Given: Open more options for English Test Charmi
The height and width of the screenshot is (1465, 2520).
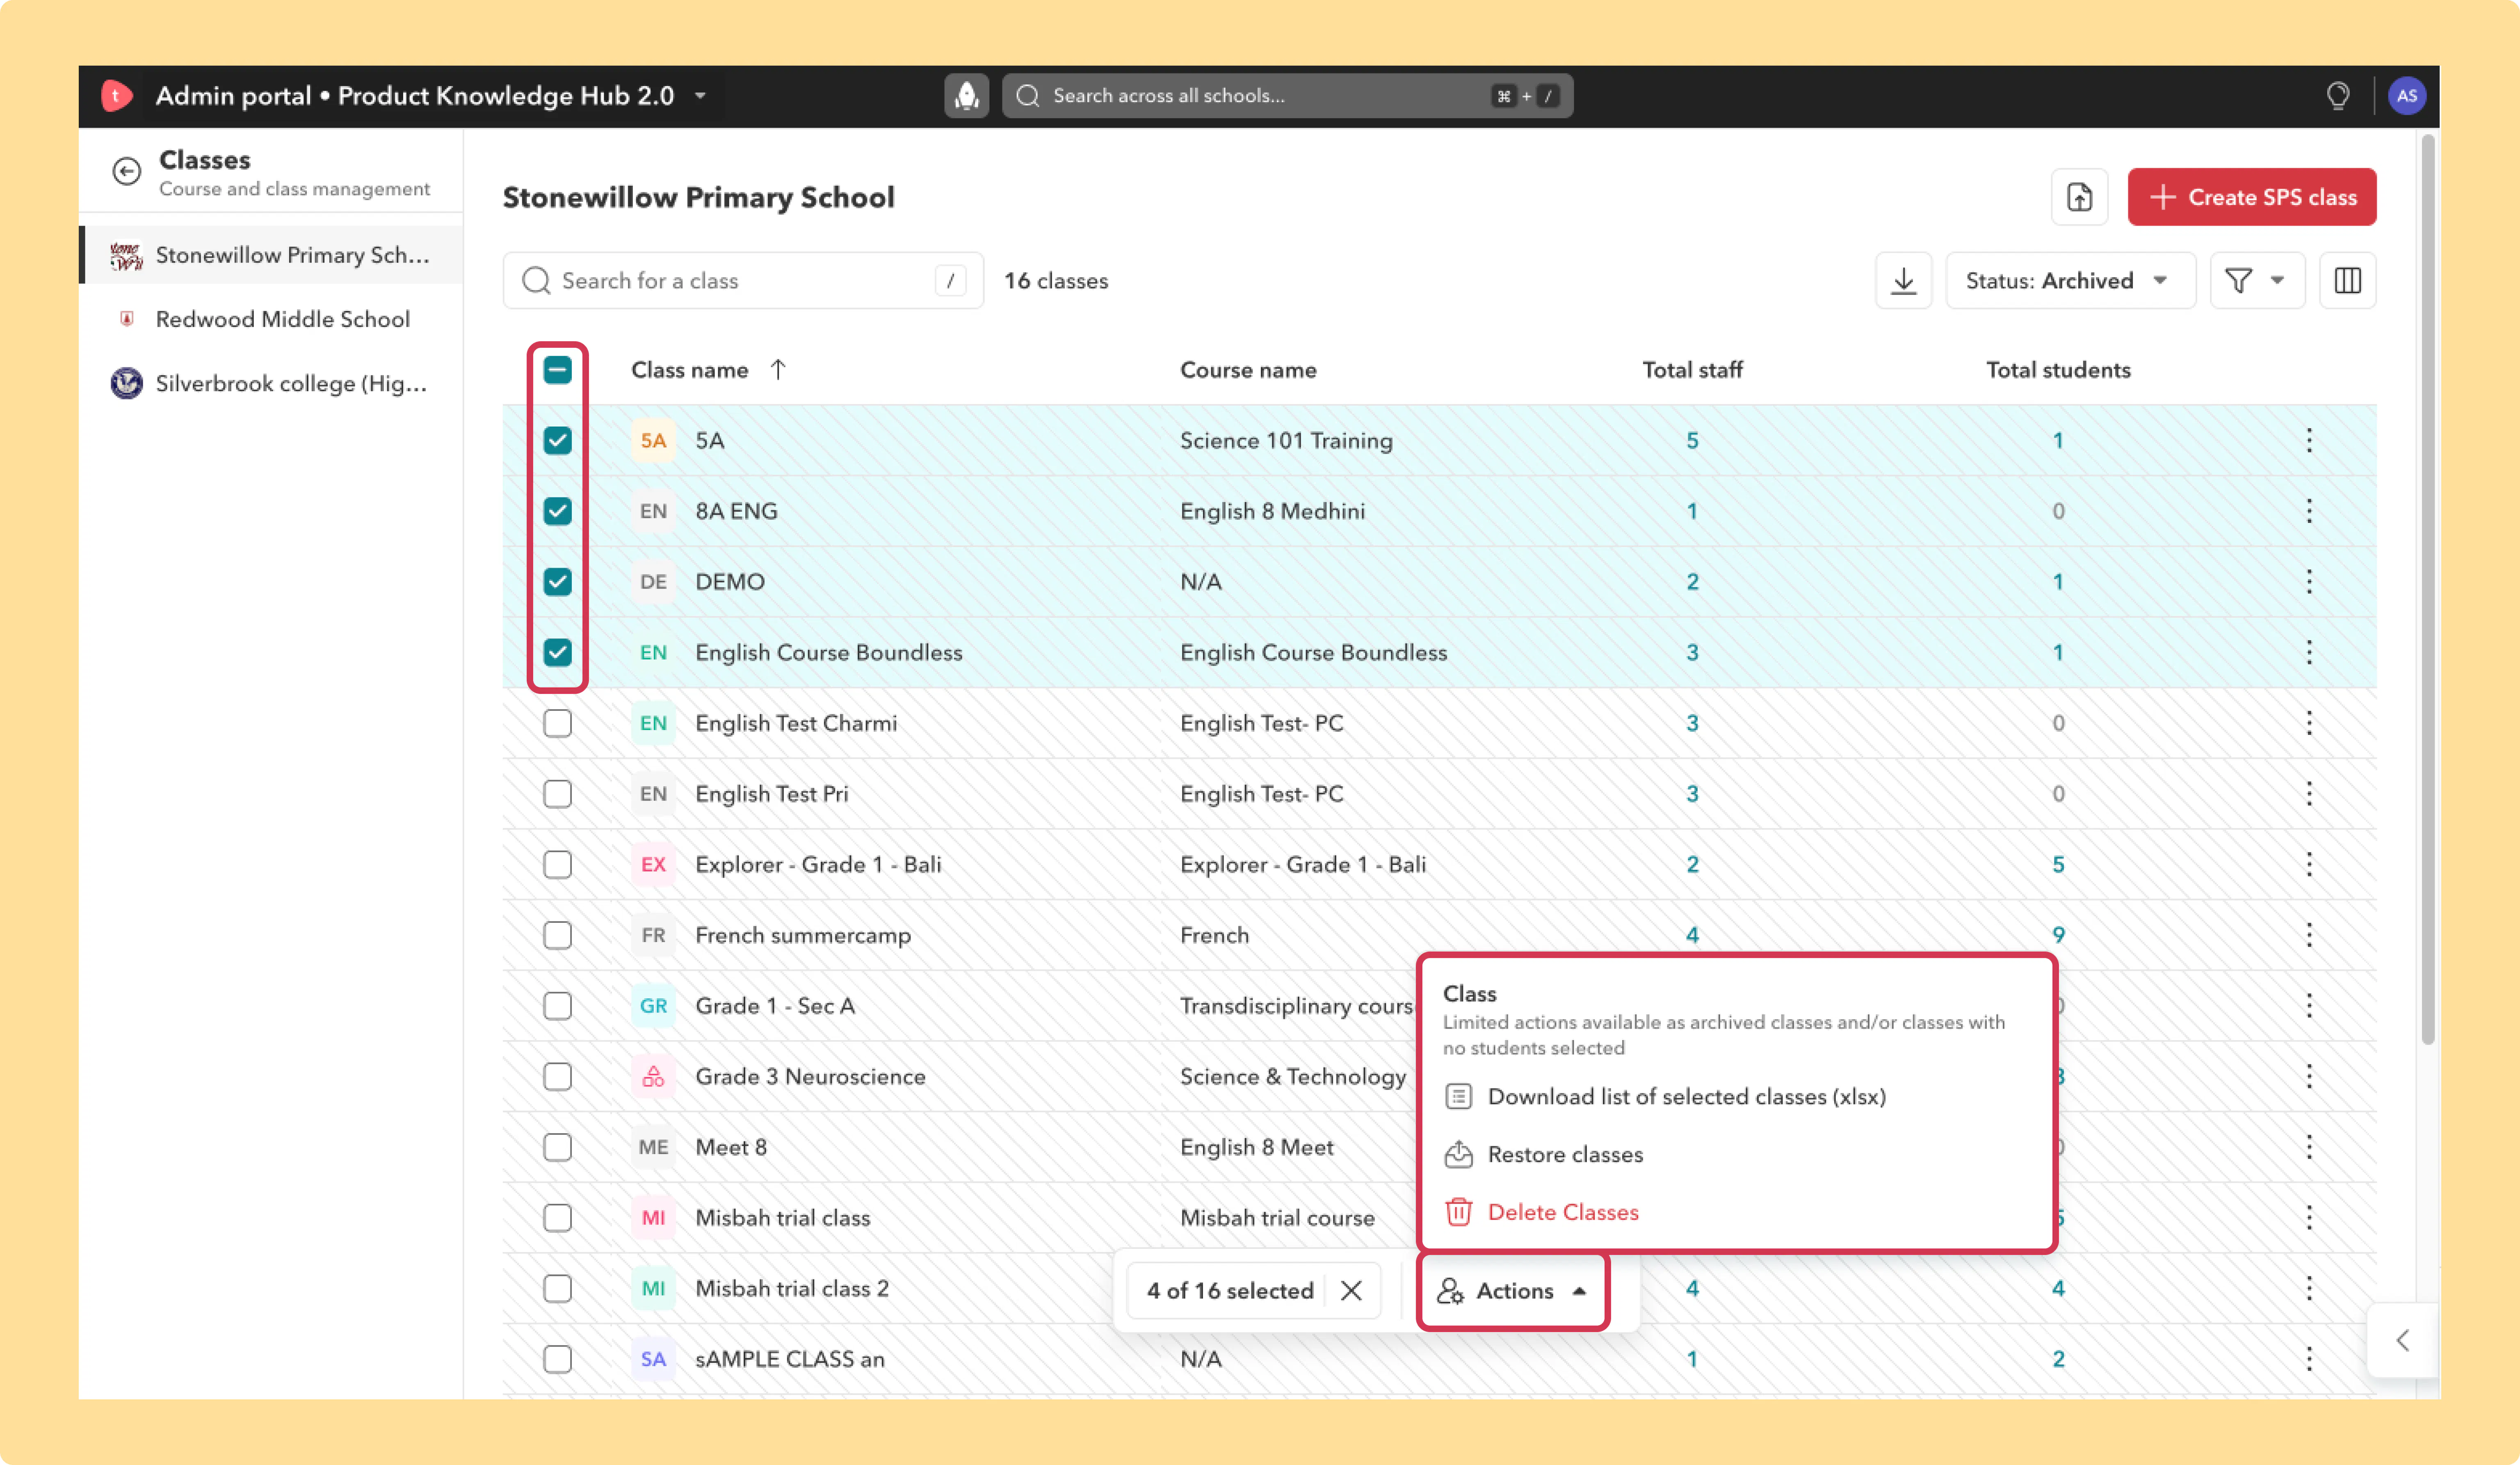Looking at the screenshot, I should [x=2309, y=723].
